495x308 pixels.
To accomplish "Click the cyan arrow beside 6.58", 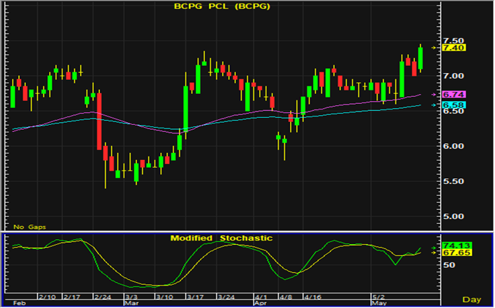I will point(434,105).
